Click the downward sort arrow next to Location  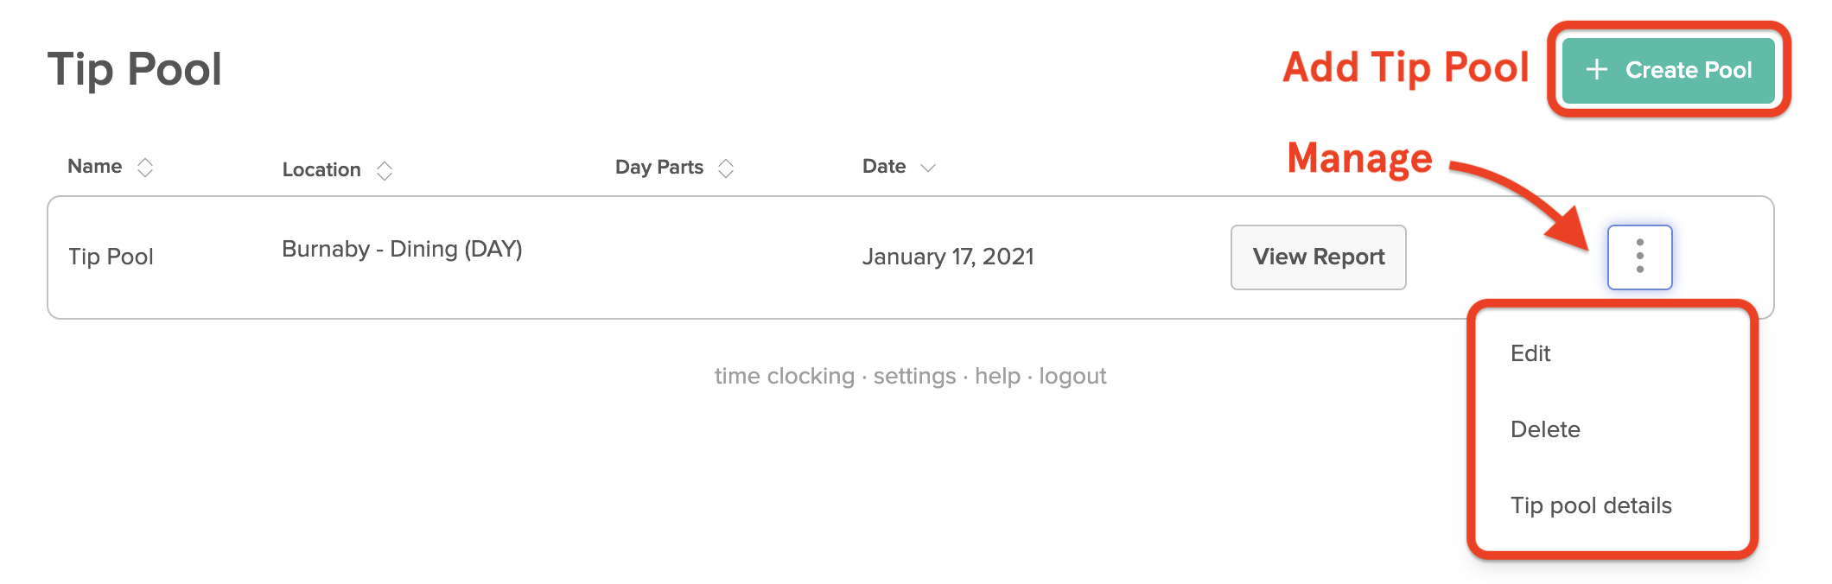coord(385,175)
